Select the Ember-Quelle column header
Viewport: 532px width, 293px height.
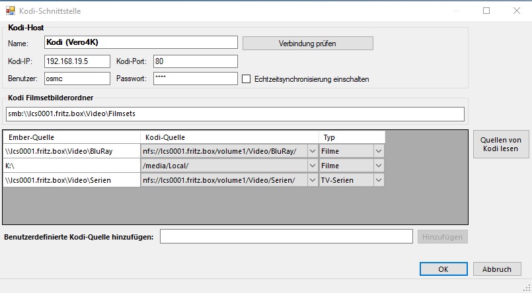coord(71,137)
